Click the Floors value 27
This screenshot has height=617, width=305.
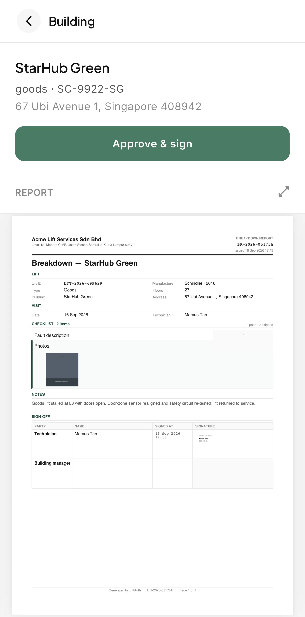[x=187, y=290]
